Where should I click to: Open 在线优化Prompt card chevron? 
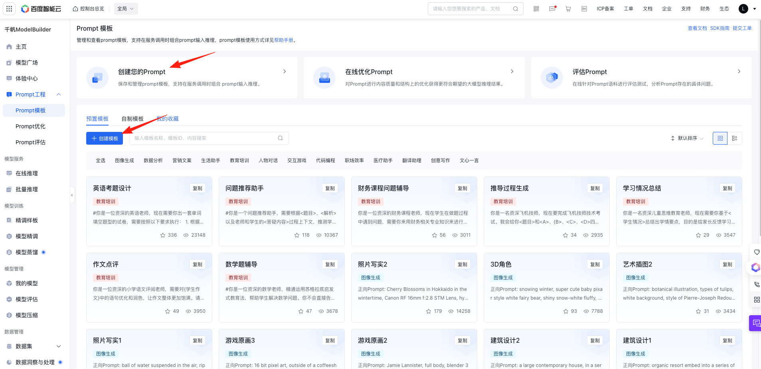click(512, 71)
